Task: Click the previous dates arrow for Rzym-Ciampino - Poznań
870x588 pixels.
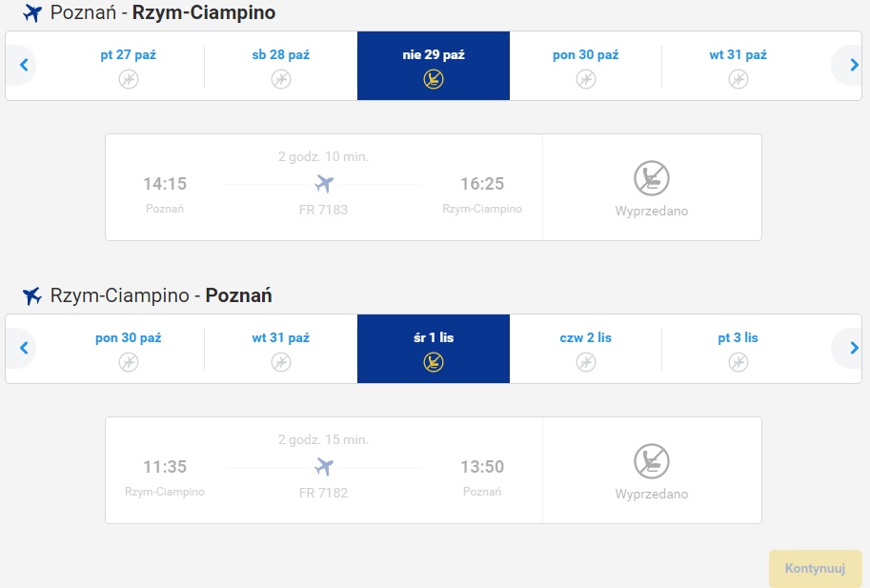Action: [x=23, y=348]
